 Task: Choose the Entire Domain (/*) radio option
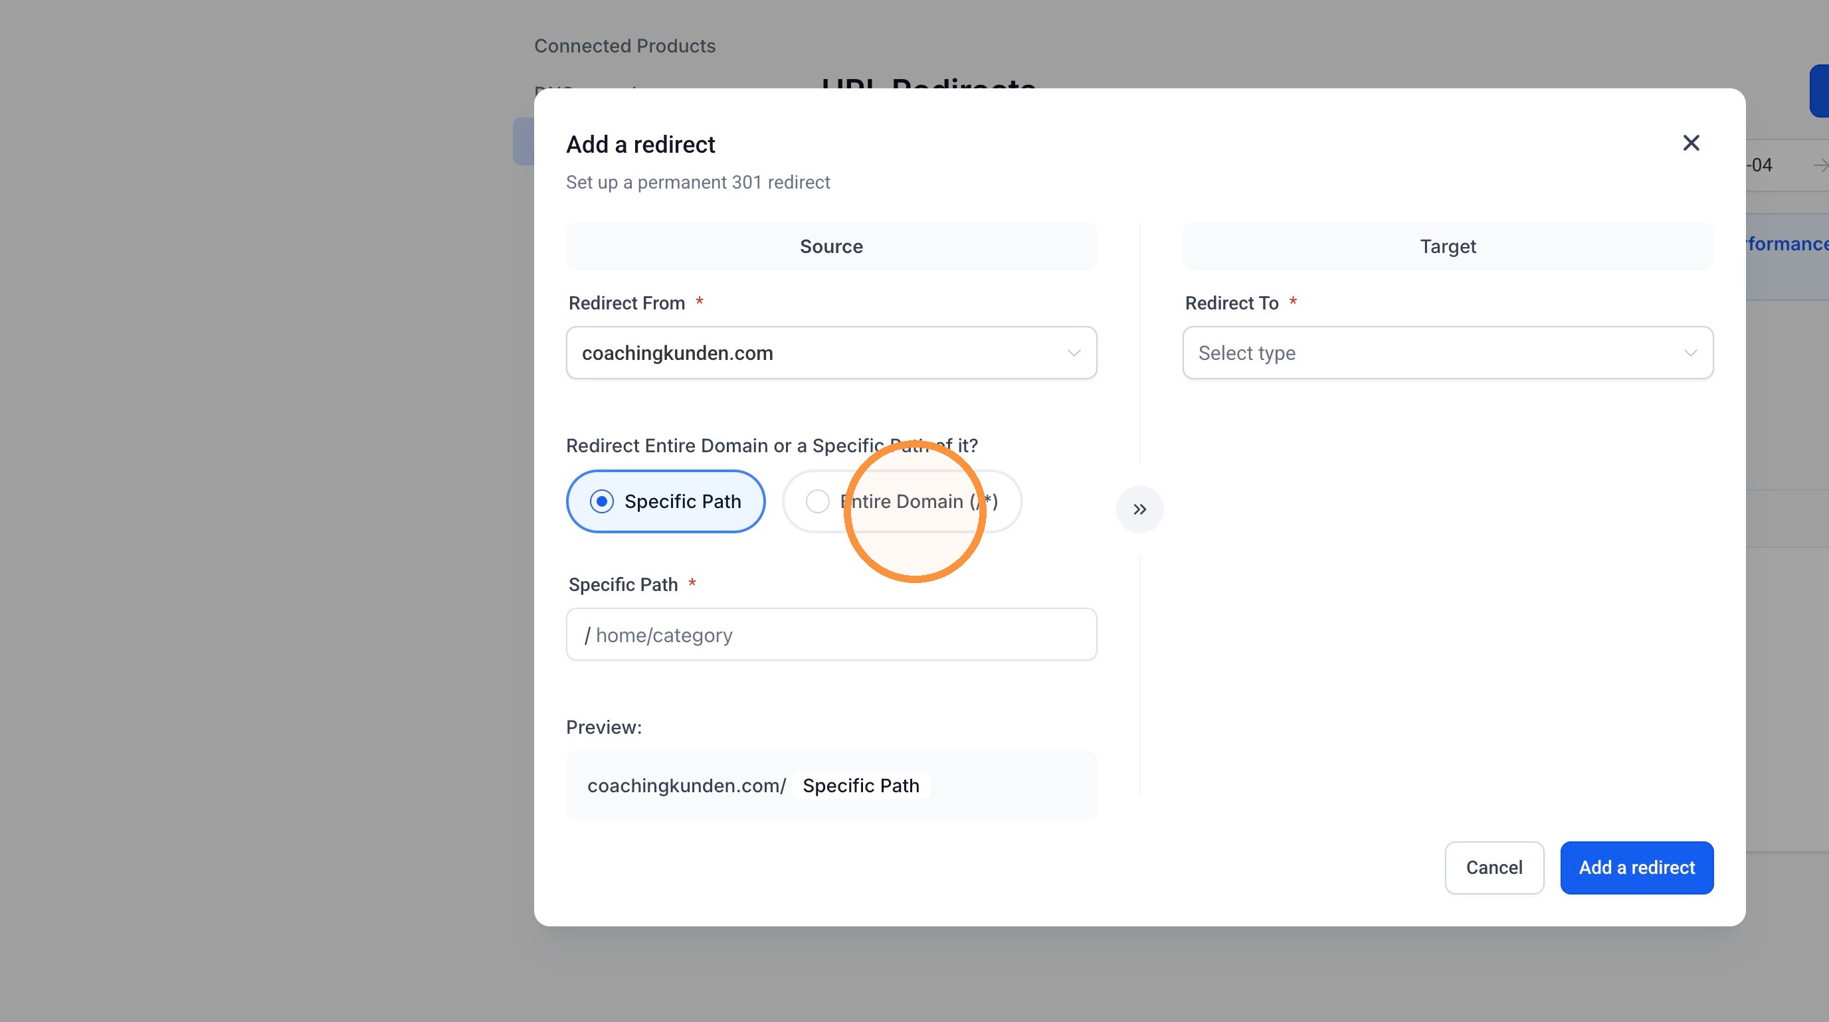(902, 501)
